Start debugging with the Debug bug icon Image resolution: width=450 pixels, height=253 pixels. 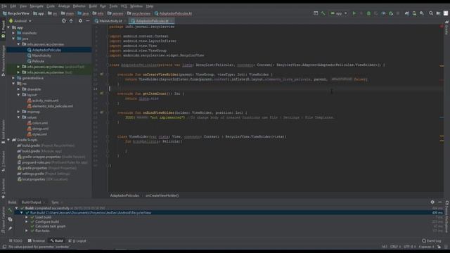(368, 13)
